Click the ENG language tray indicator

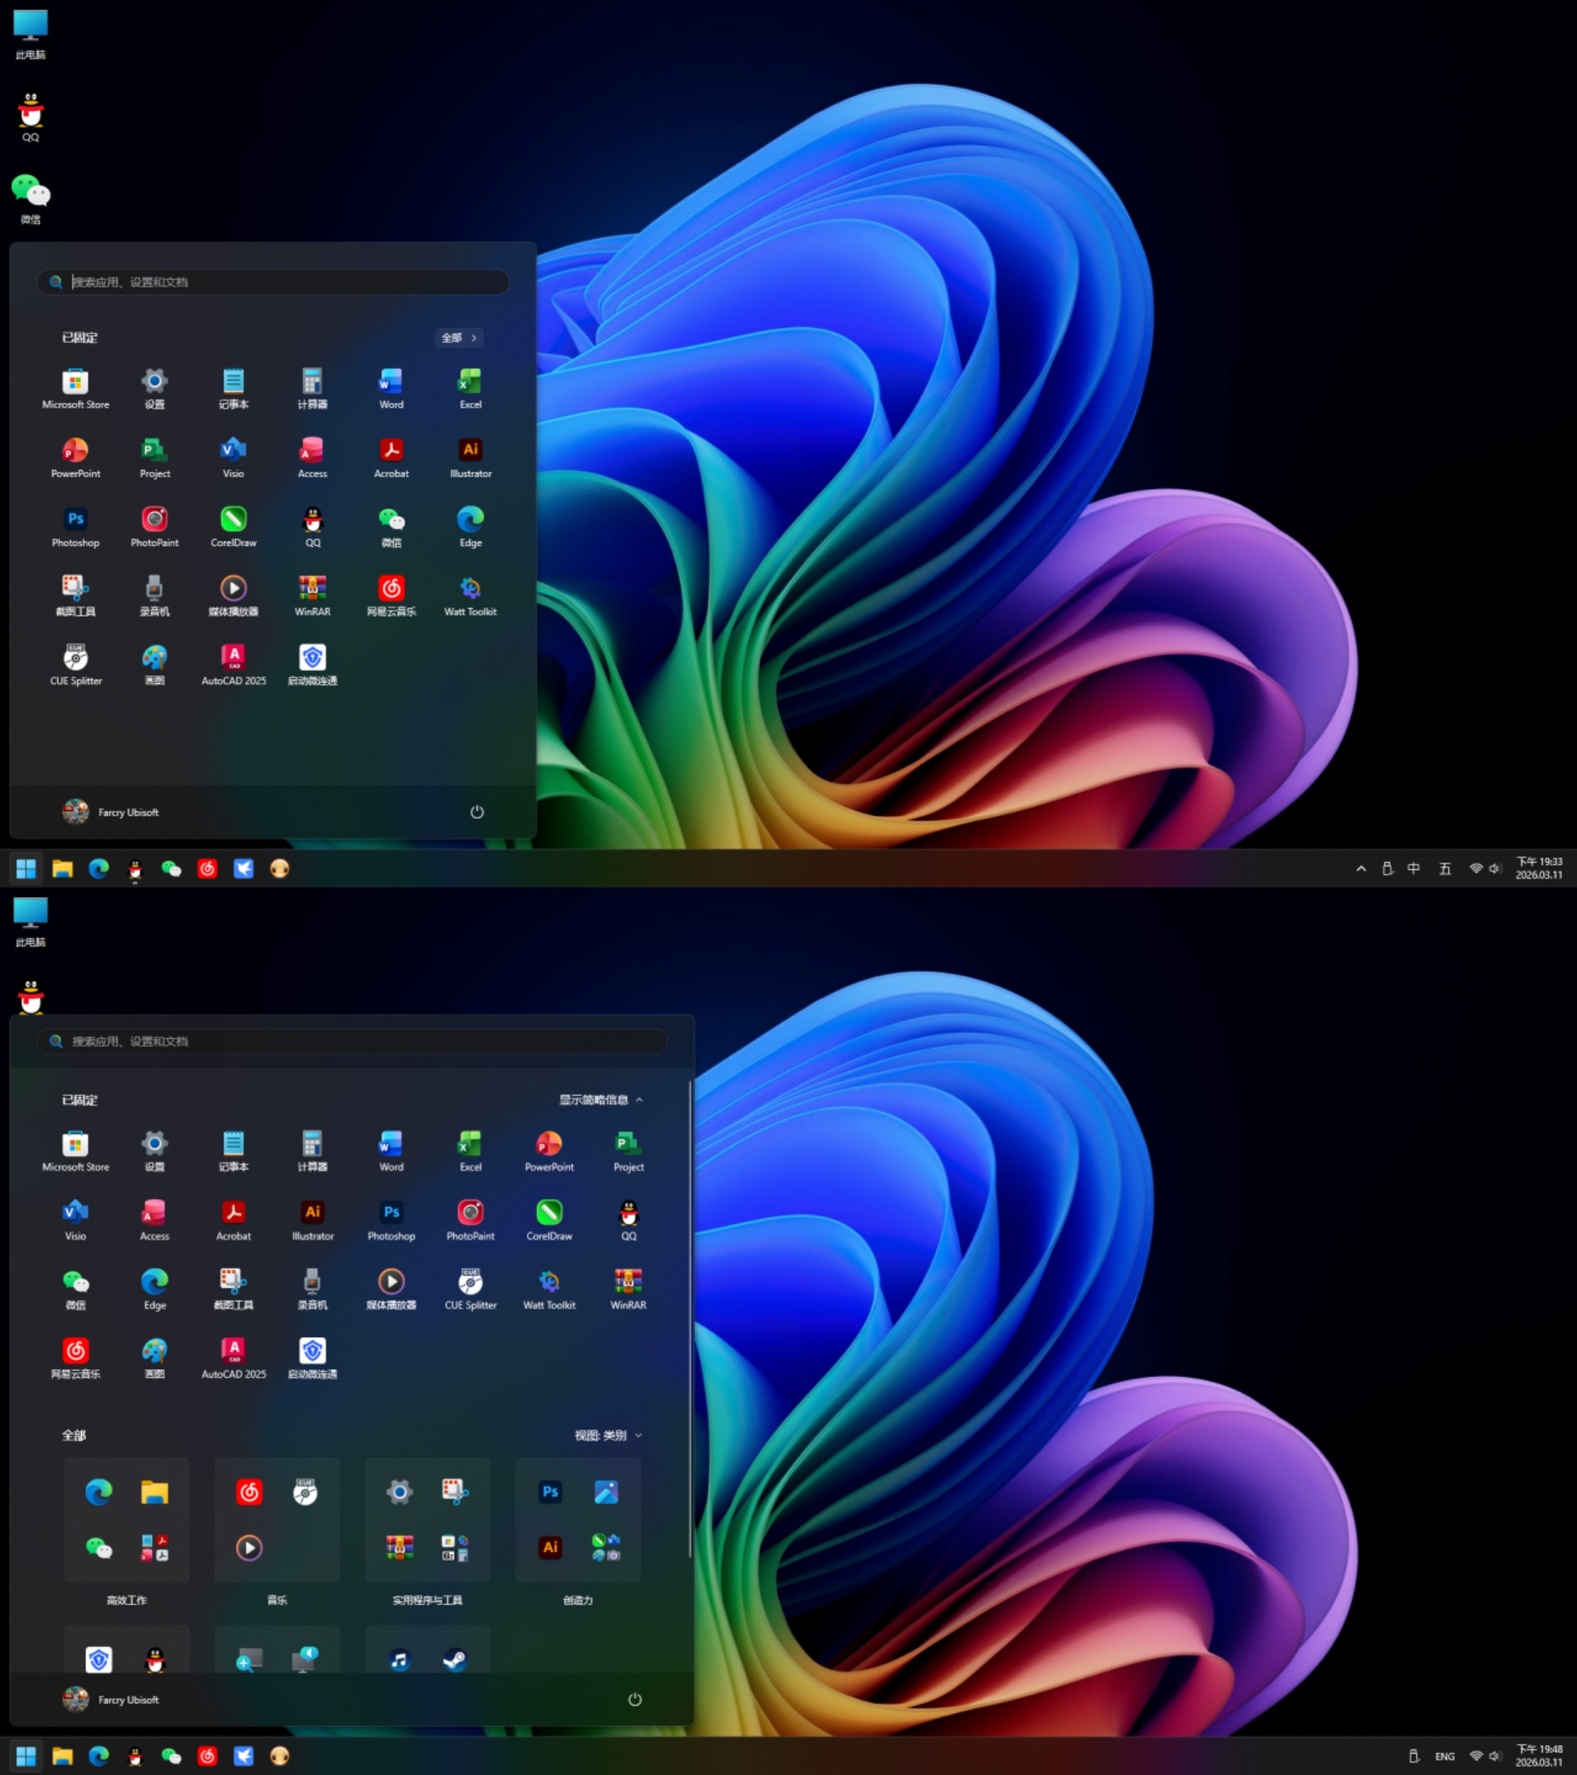coord(1445,1756)
